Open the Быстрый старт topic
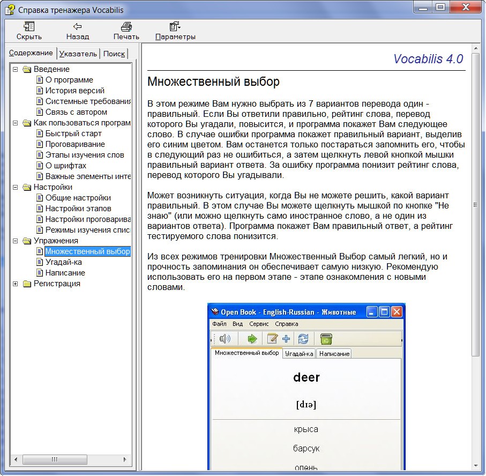The height and width of the screenshot is (476, 486). [x=73, y=133]
